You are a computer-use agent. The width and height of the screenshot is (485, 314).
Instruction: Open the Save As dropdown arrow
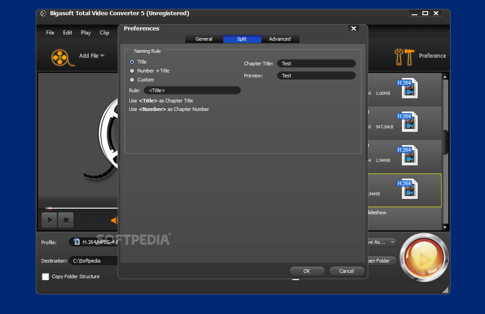(392, 242)
